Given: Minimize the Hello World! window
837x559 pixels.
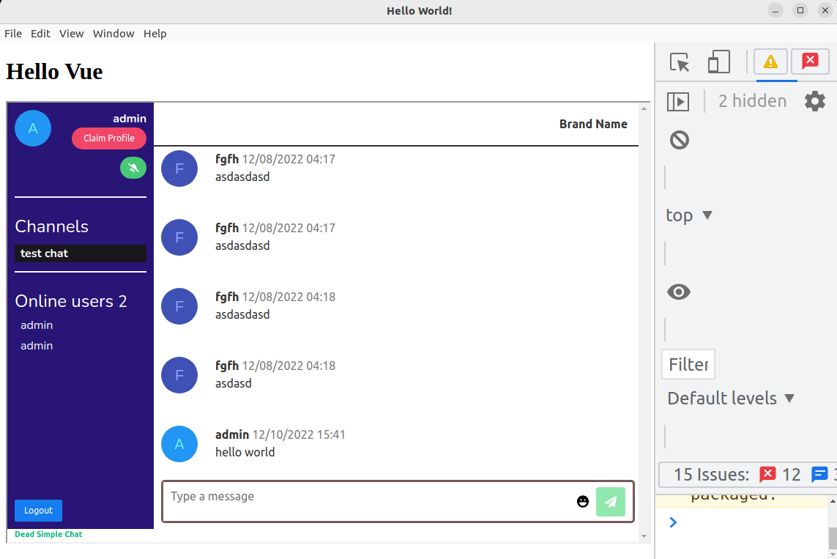Looking at the screenshot, I should pos(775,11).
